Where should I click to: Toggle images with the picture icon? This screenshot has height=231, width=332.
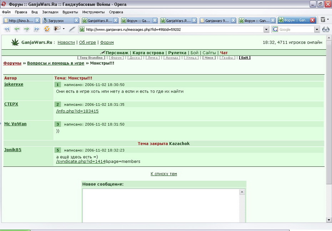click(57, 29)
